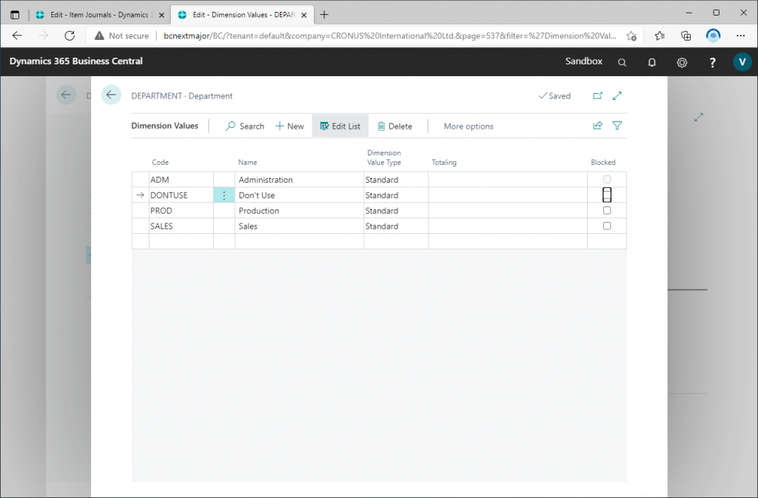Open row options menu for DONTUSE
The height and width of the screenshot is (498, 758).
point(224,195)
